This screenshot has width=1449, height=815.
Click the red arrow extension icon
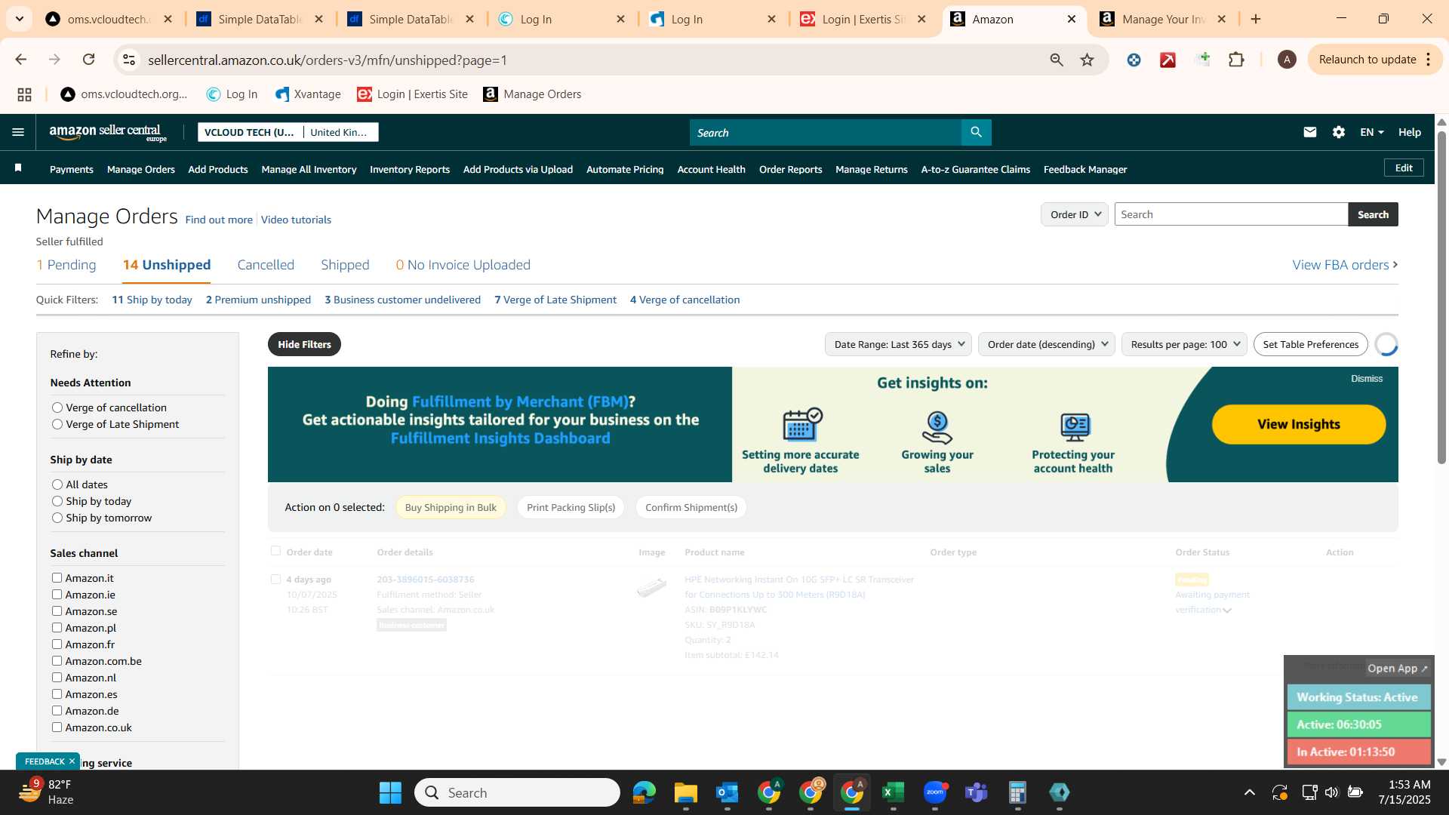pyautogui.click(x=1168, y=60)
